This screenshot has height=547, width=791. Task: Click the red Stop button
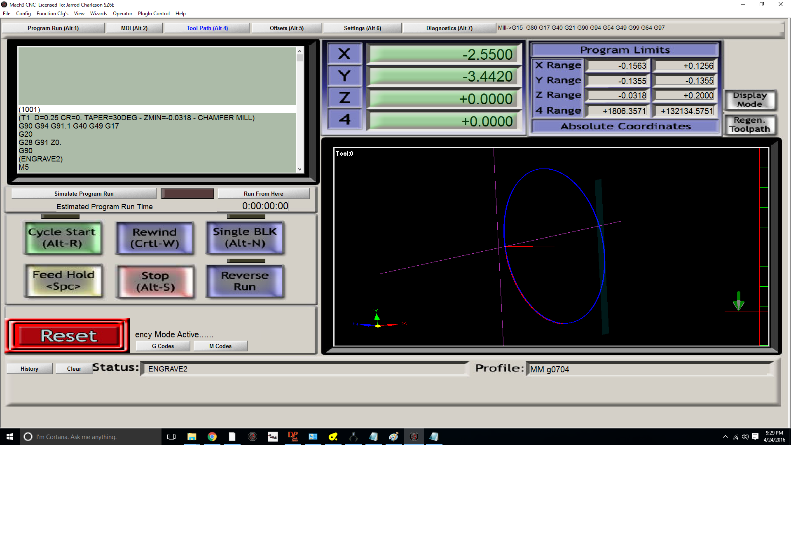coord(155,281)
